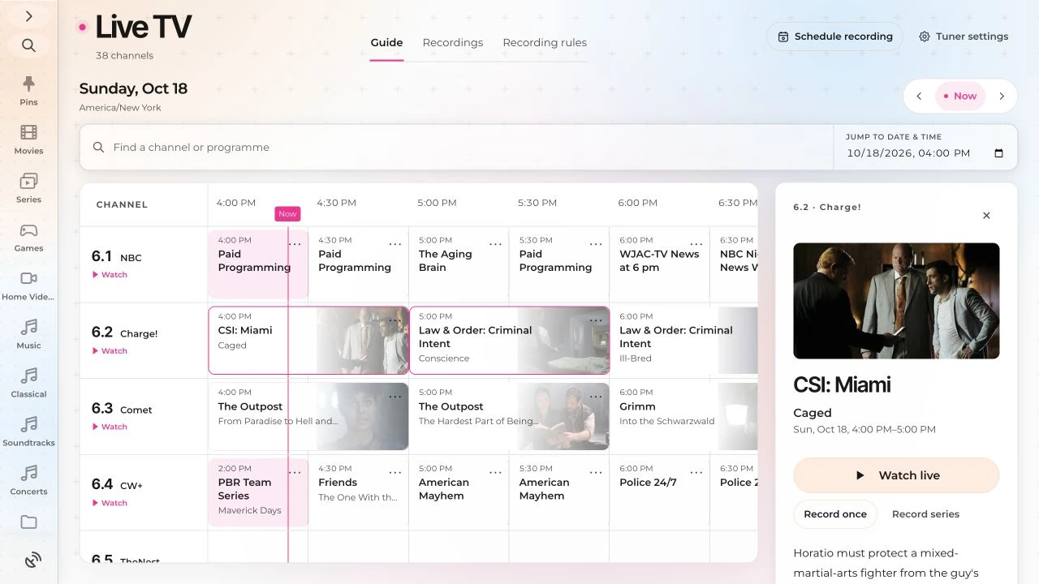The height and width of the screenshot is (584, 1039).
Task: Watch Comet channel 6.3
Action: tap(110, 427)
